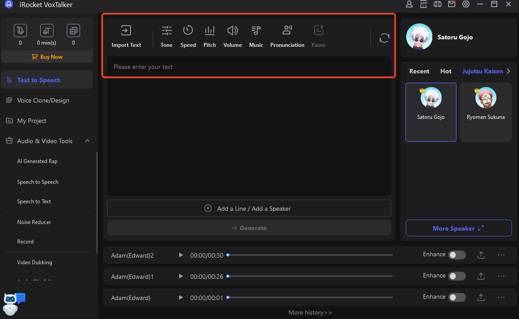Add background Music
Screen dimensions: 519x319
click(x=256, y=31)
